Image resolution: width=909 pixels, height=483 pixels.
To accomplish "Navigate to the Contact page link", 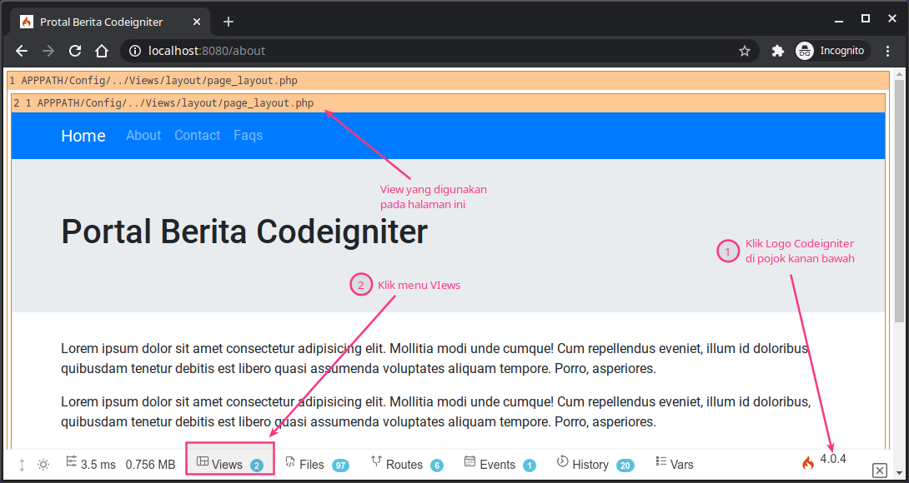I will tap(197, 135).
